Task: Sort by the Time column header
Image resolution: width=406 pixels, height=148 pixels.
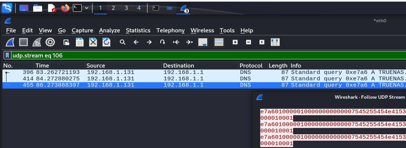Action: (x=60, y=66)
